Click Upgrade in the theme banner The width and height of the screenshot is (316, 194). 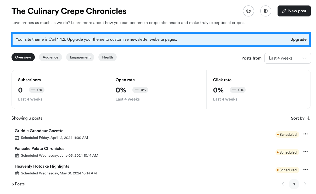tap(298, 39)
